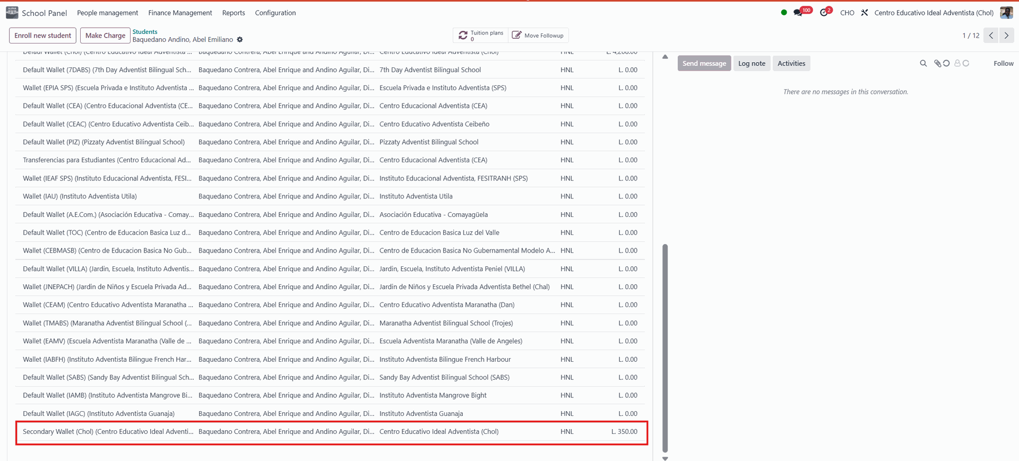This screenshot has height=461, width=1019.
Task: Go to the next student record
Action: pos(1006,36)
